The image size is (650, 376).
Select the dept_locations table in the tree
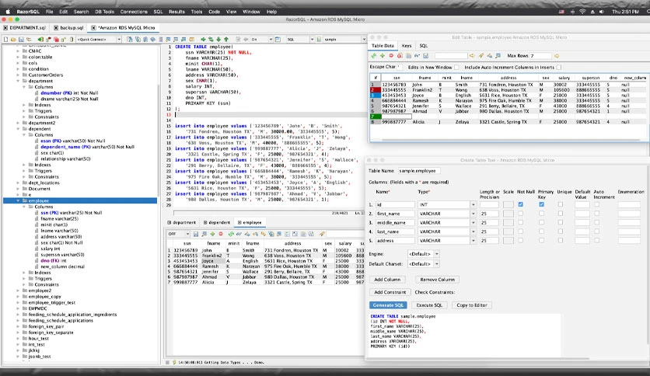[44, 183]
